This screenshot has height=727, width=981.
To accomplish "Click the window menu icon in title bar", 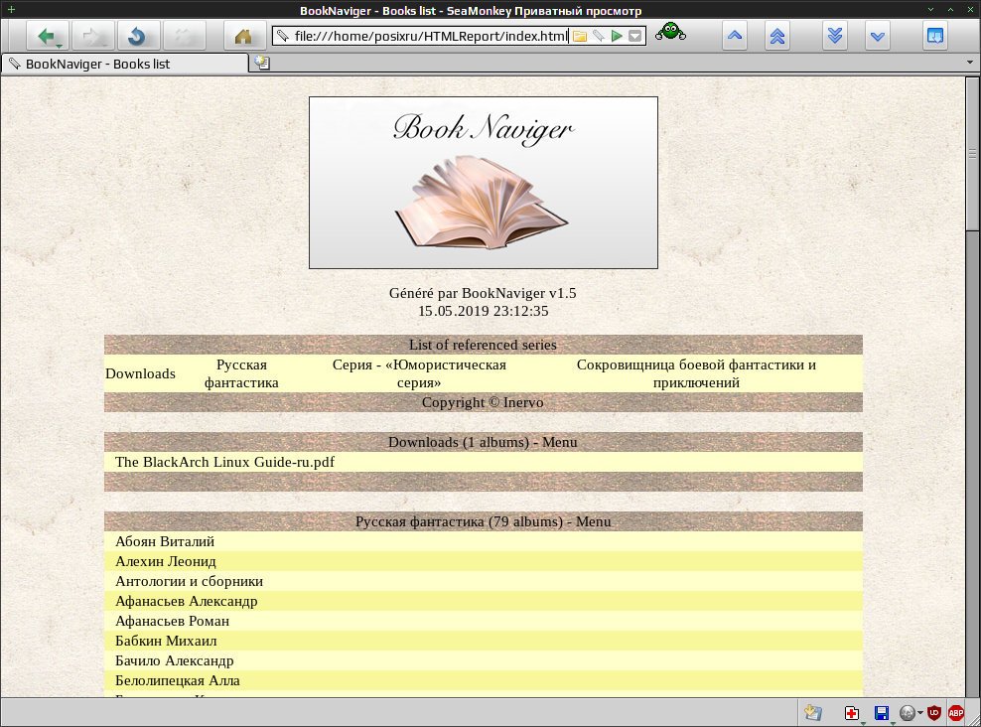I will (x=11, y=9).
